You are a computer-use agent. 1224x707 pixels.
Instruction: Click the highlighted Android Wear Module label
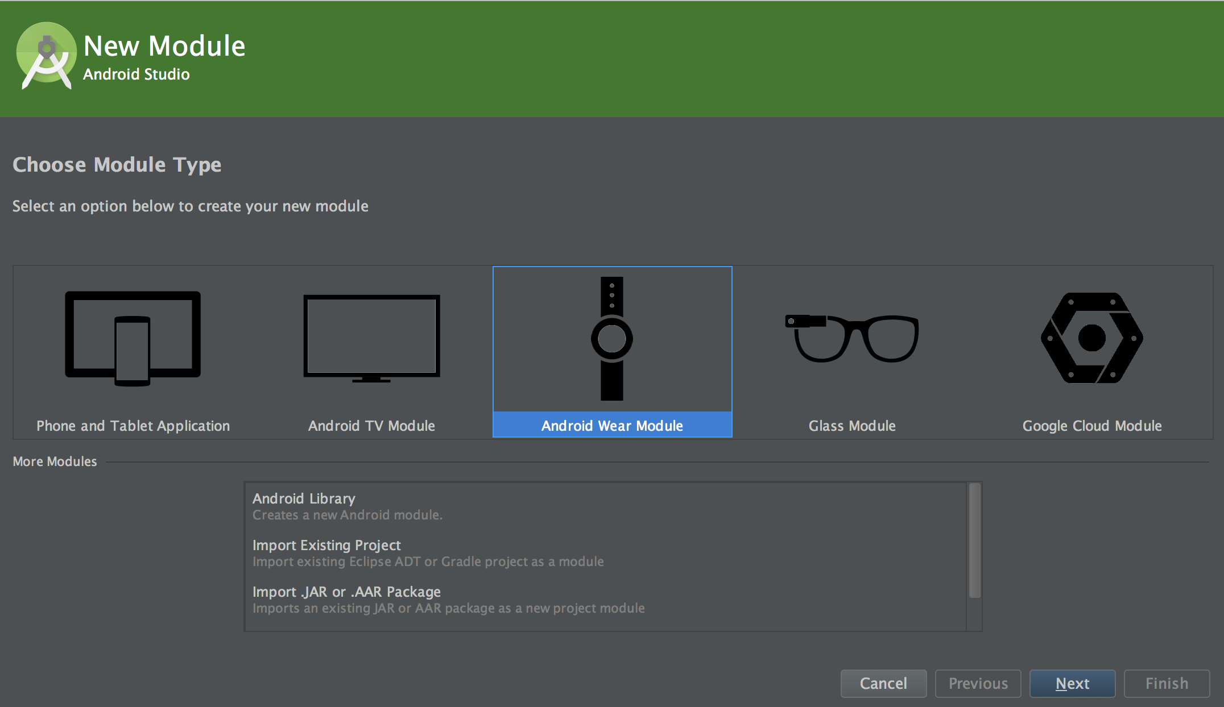tap(612, 426)
